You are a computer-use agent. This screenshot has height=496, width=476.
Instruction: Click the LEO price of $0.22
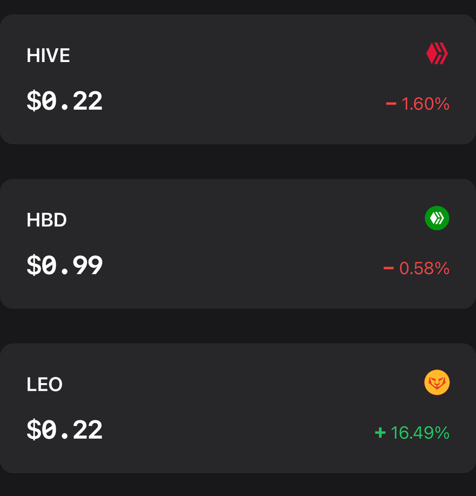pyautogui.click(x=64, y=430)
